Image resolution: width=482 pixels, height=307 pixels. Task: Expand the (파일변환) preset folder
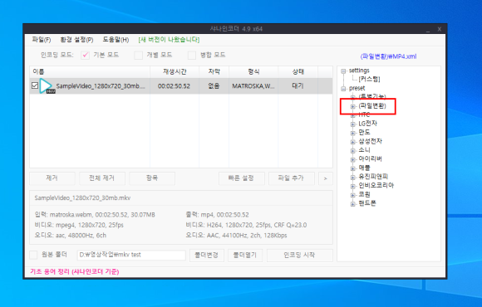[353, 106]
